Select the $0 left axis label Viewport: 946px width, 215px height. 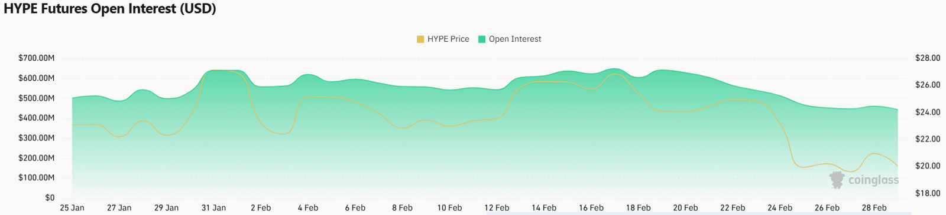[x=50, y=198]
